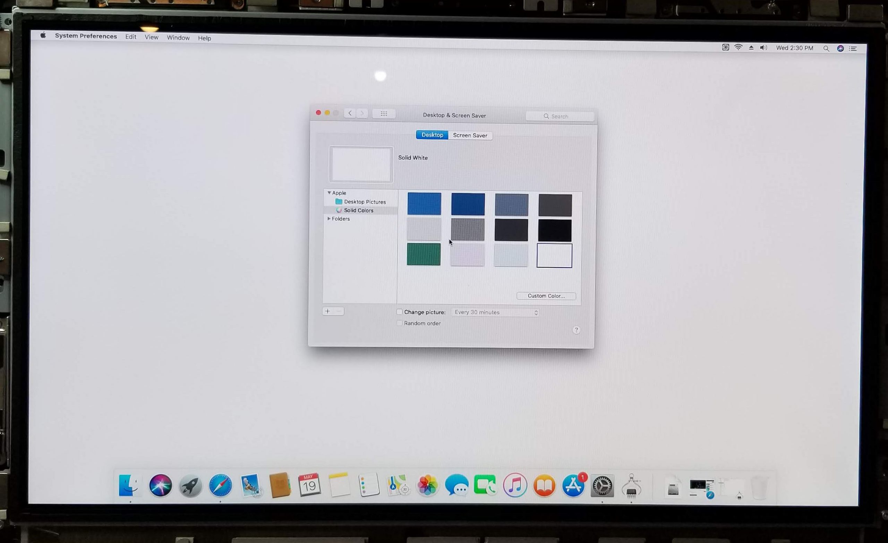888x543 pixels.
Task: Enable the Change picture checkbox
Action: 399,312
